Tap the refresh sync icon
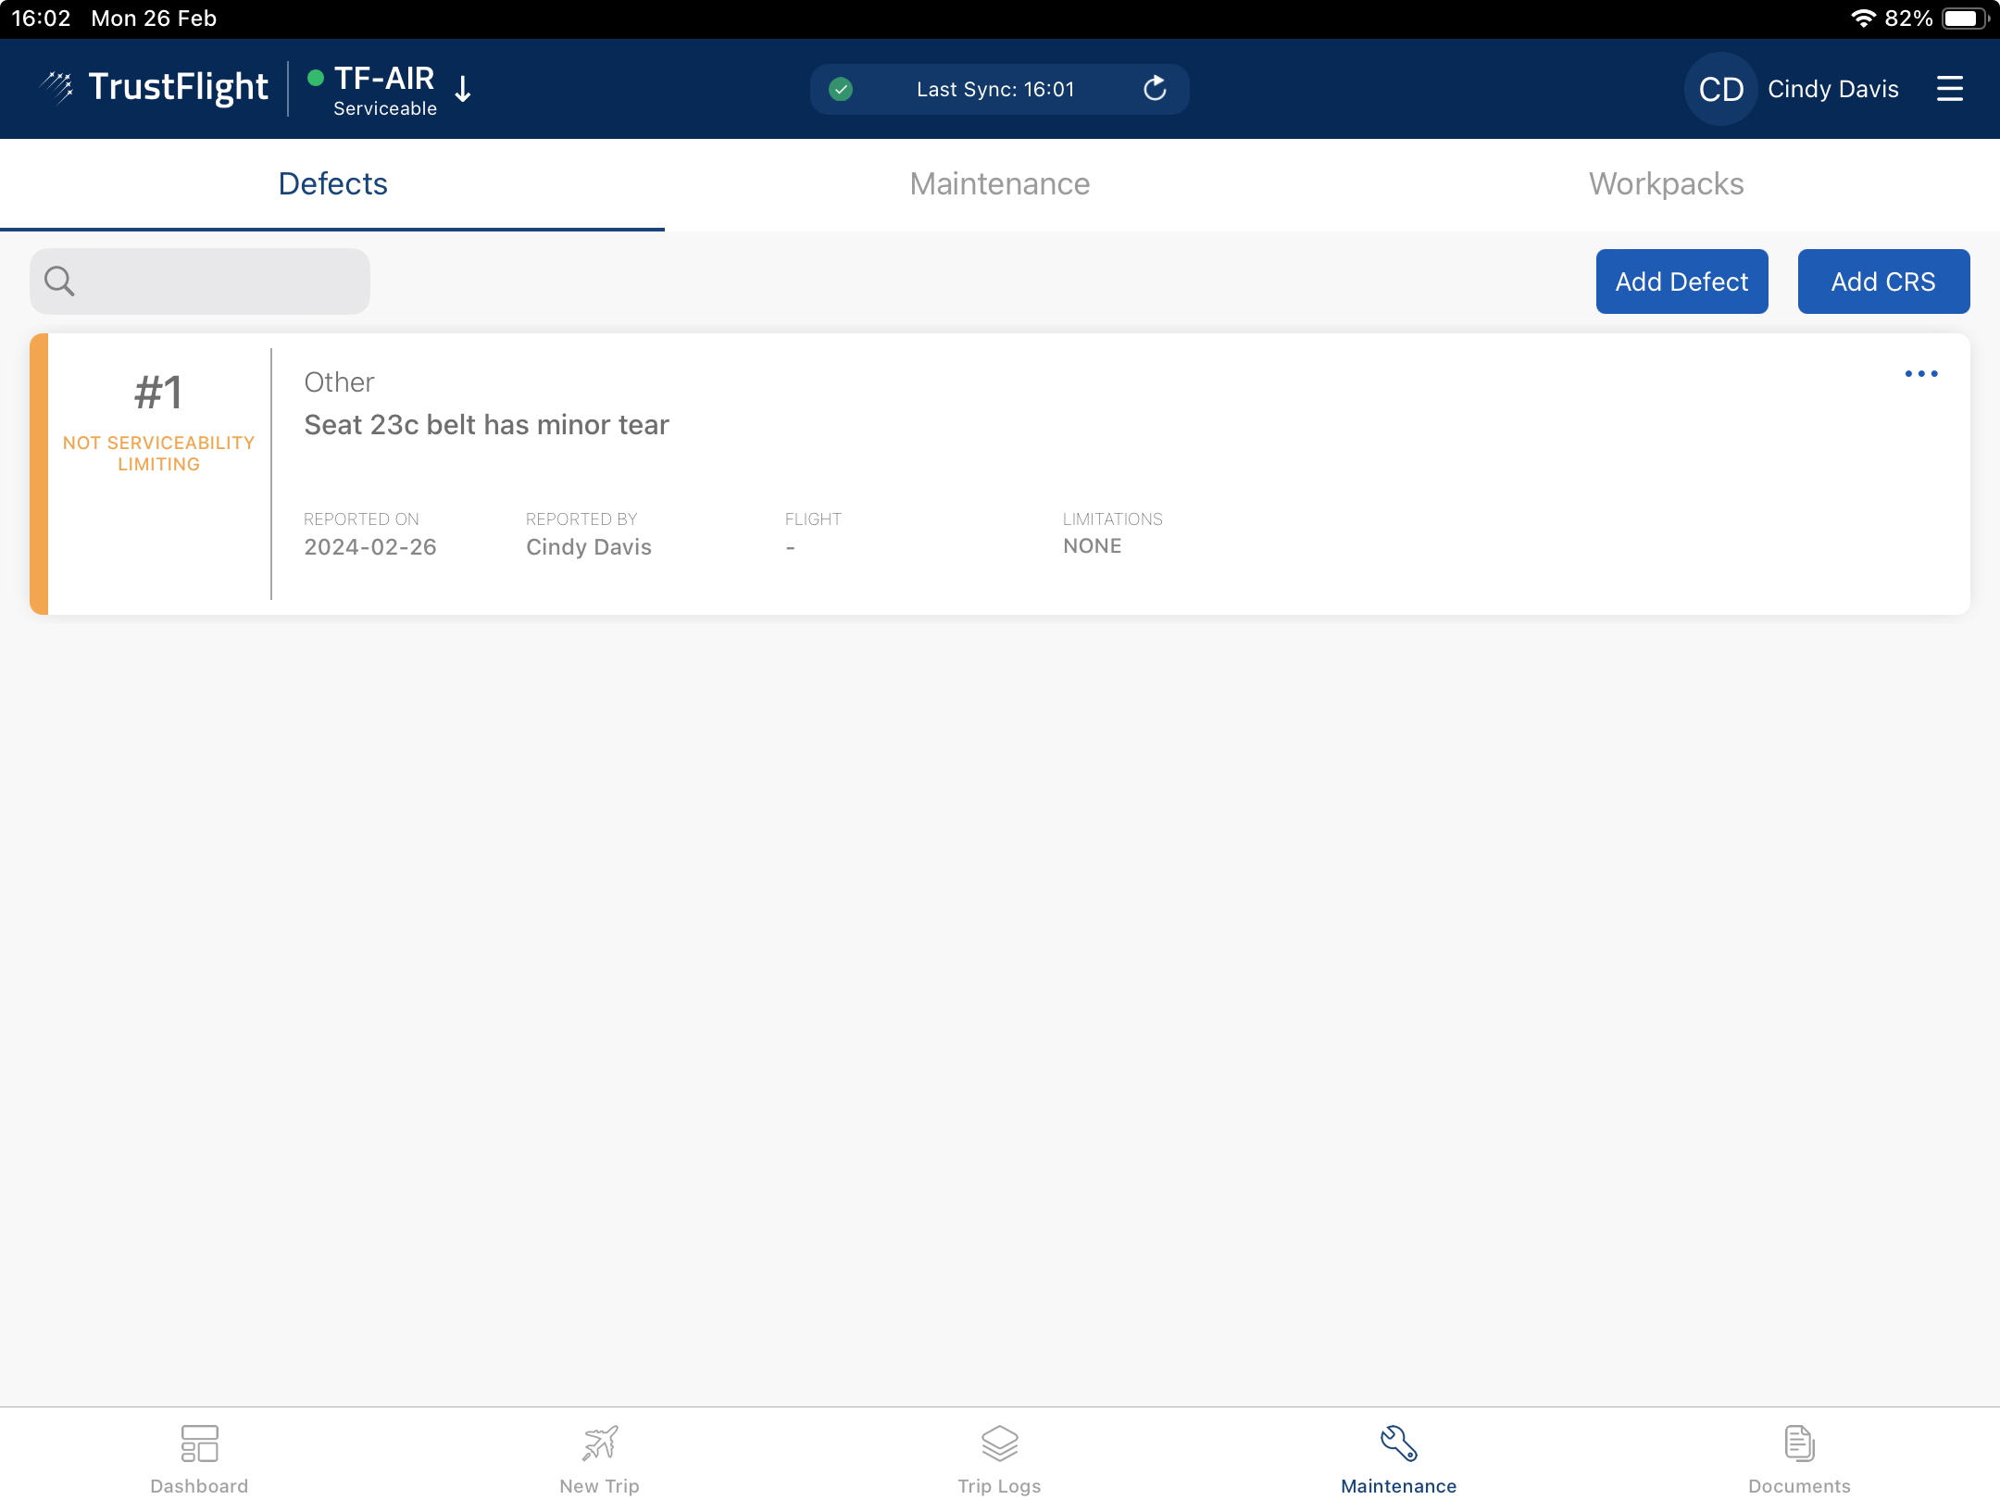 (1154, 89)
